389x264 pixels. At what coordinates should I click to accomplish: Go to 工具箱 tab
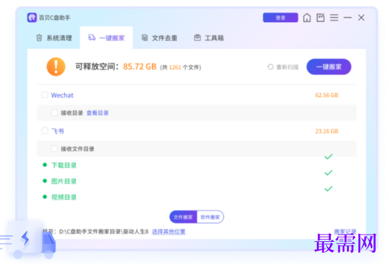point(209,38)
